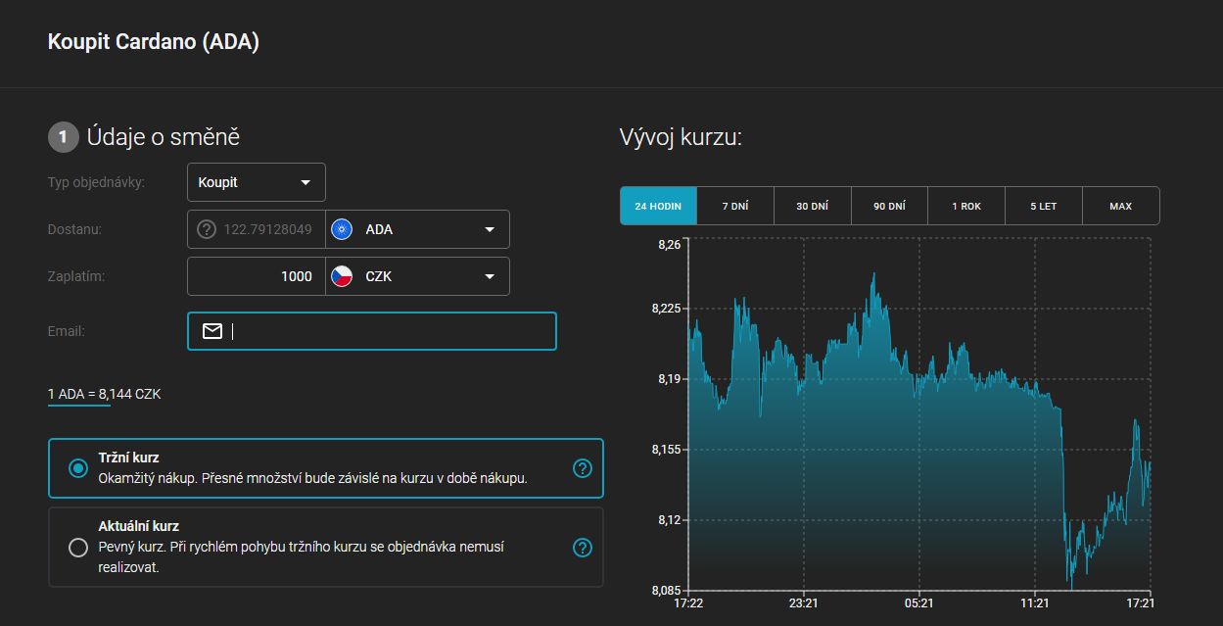This screenshot has width=1223, height=626.
Task: Click the 23:21 time label on chart
Action: (x=804, y=603)
